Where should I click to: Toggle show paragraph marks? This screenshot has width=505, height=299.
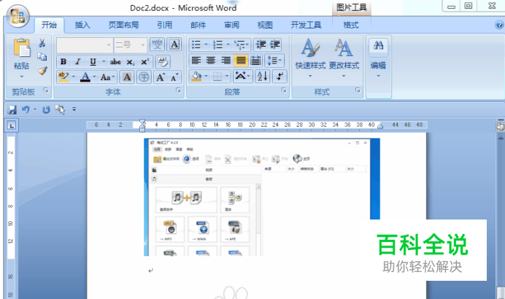tap(280, 77)
